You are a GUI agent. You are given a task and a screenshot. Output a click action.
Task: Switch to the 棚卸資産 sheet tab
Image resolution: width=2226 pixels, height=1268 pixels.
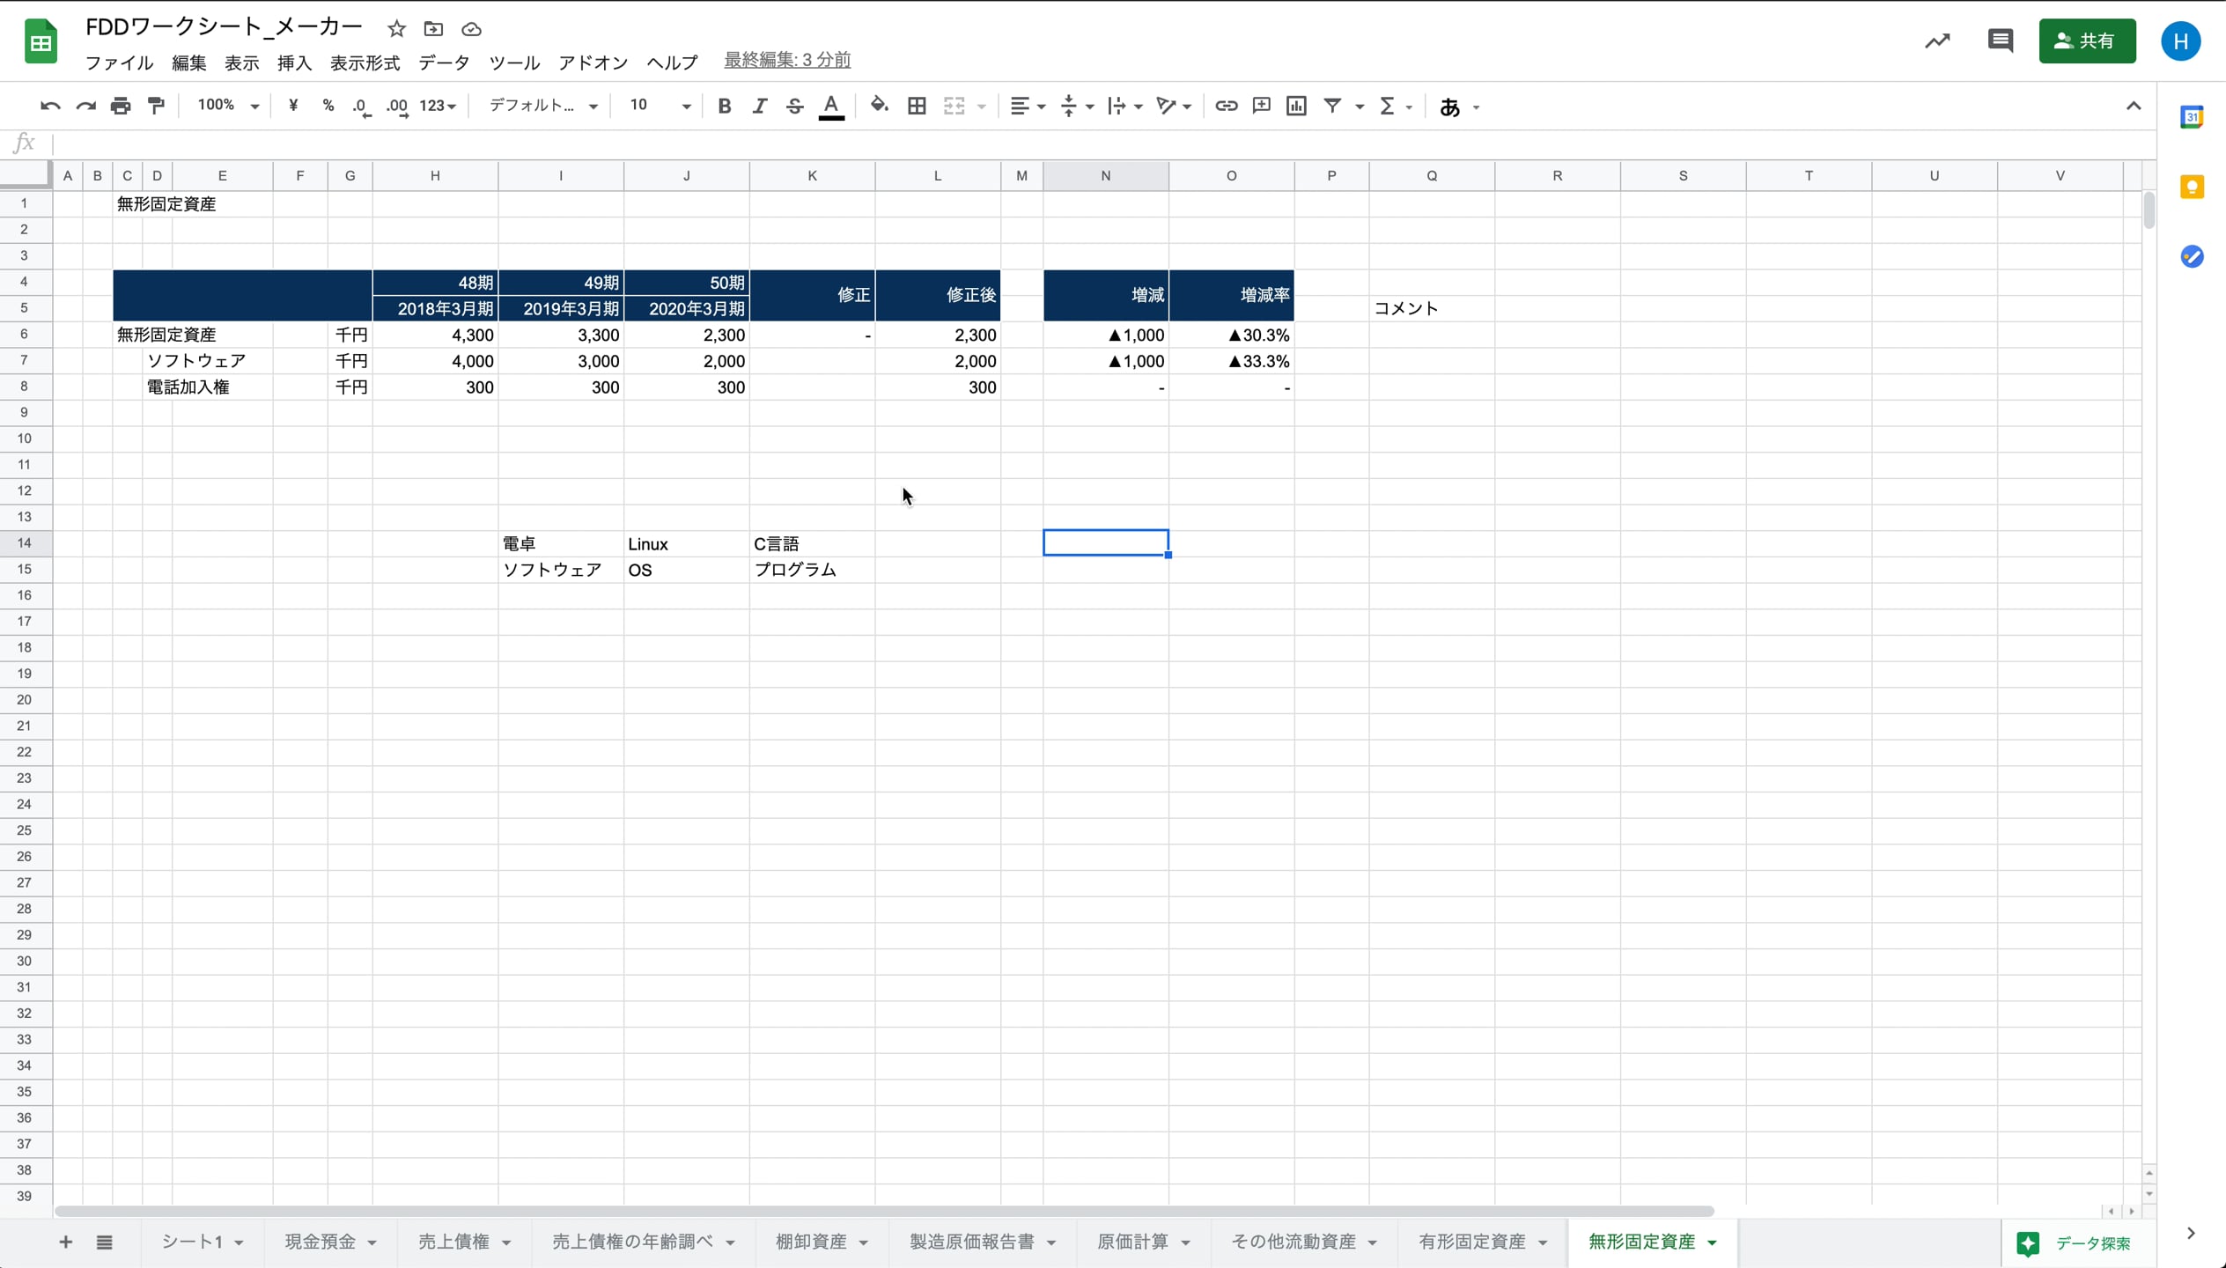(x=810, y=1242)
